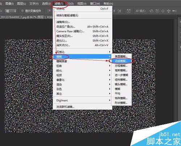Viewport: 181px width, 146px height.
Task: Choose 高斯模糊 in the blur submenu
Action: [x=121, y=70]
